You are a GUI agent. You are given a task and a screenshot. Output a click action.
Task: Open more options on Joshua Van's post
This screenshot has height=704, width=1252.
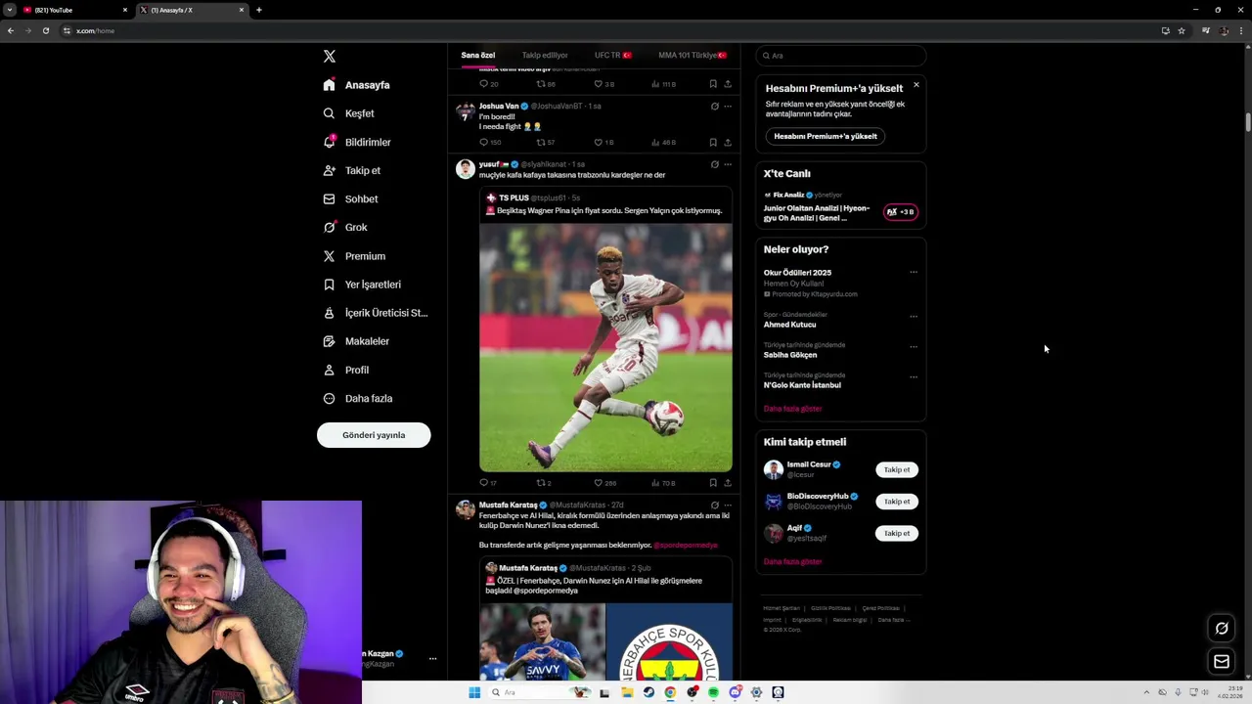pos(728,107)
